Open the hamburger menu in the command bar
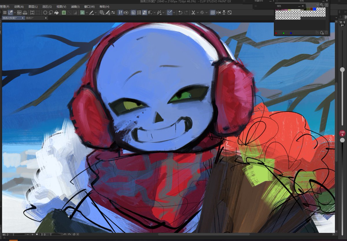The image size is (347, 241). 5,12
